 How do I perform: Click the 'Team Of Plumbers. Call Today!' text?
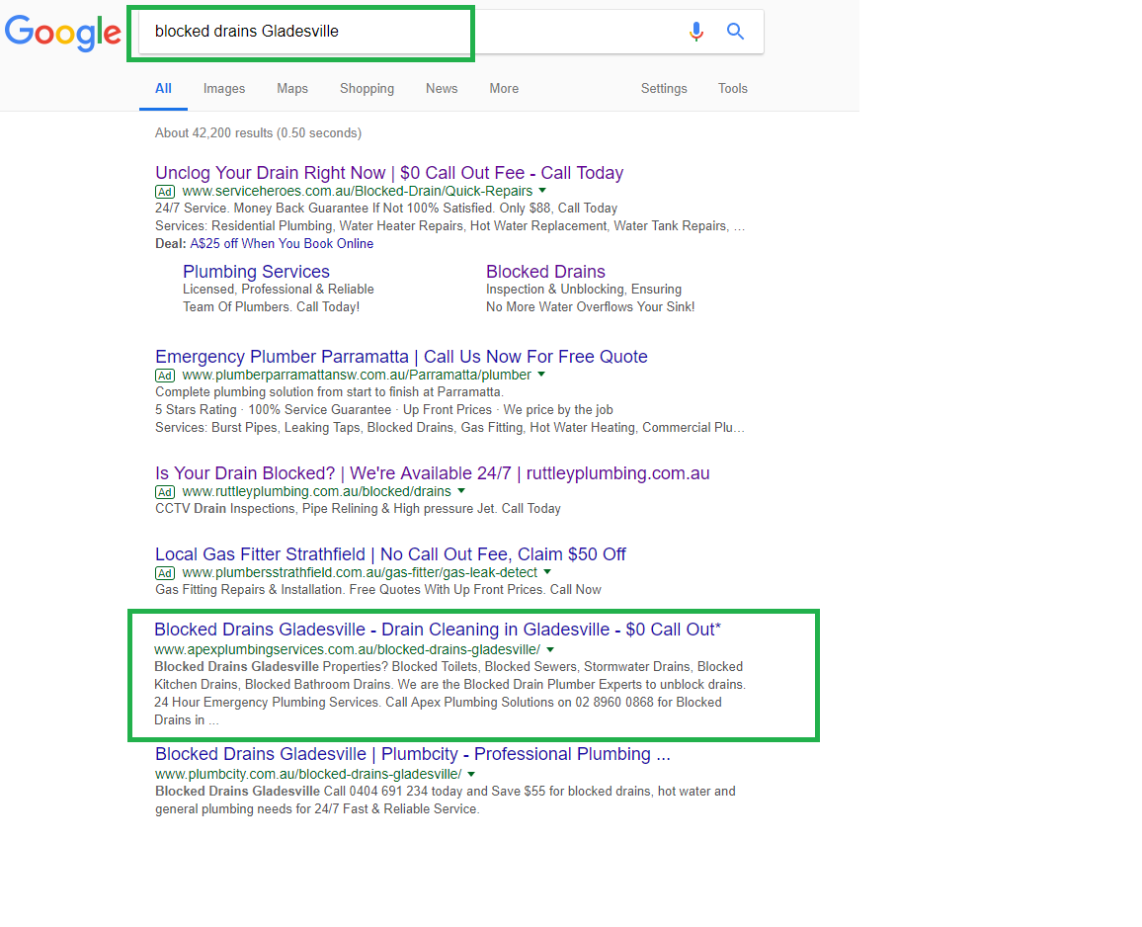click(271, 306)
